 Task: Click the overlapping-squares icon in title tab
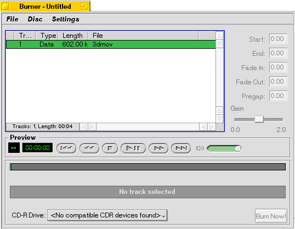(x=84, y=7)
